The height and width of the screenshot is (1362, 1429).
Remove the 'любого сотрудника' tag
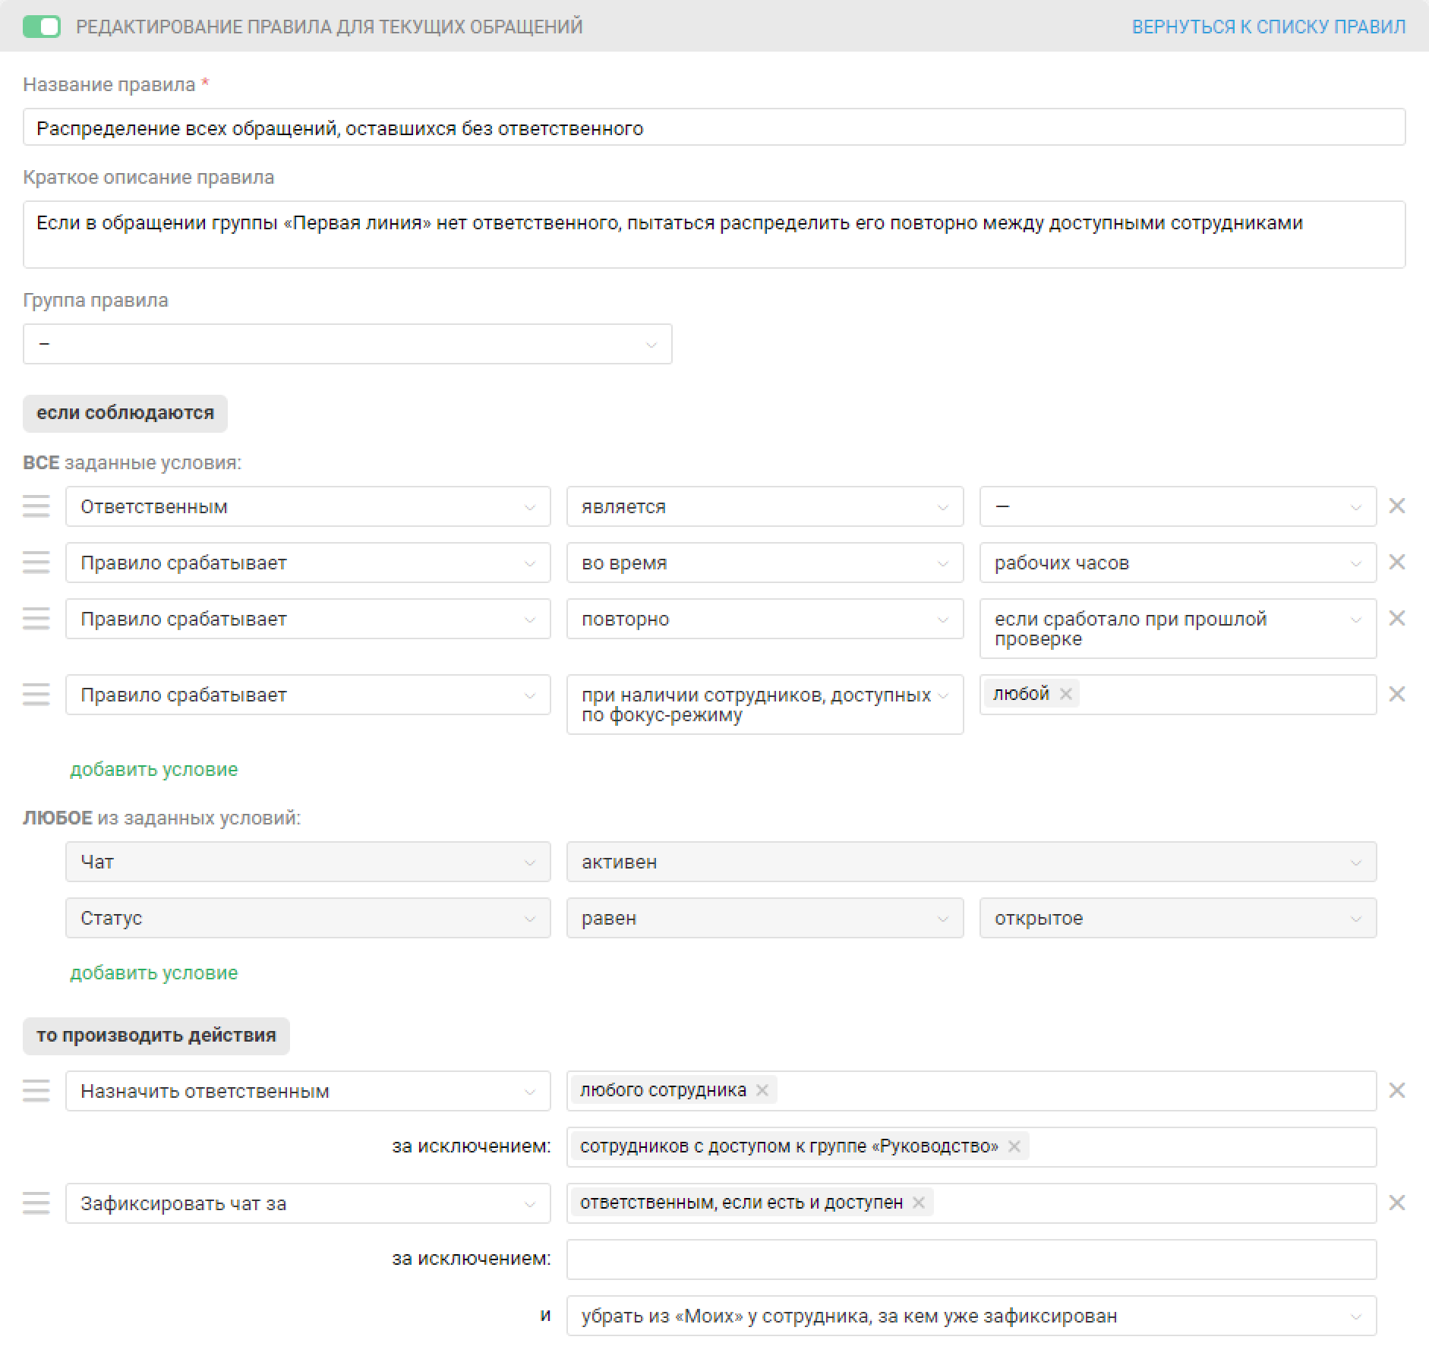click(762, 1090)
